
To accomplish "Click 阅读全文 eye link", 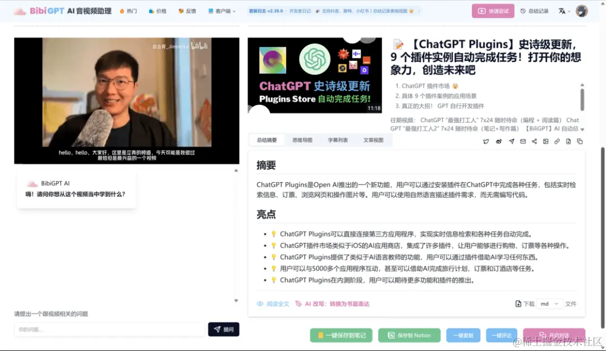I will point(273,304).
